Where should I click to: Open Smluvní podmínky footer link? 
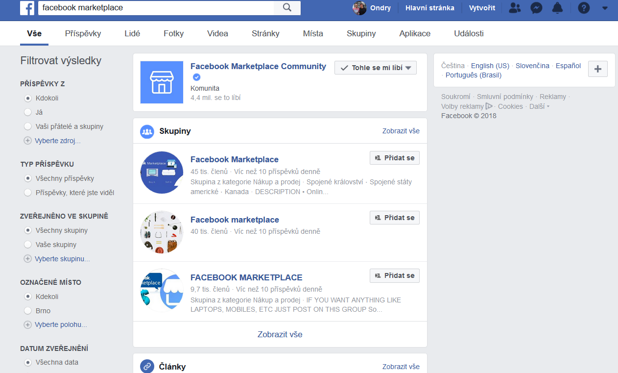[505, 97]
